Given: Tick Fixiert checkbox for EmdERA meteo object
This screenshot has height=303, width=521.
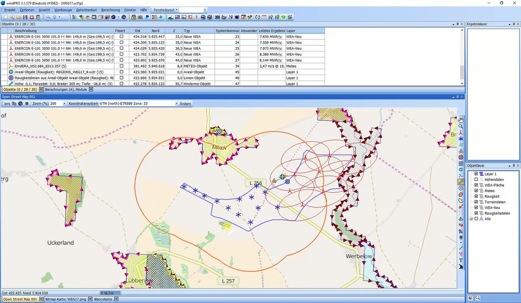Looking at the screenshot, I should click(x=122, y=66).
